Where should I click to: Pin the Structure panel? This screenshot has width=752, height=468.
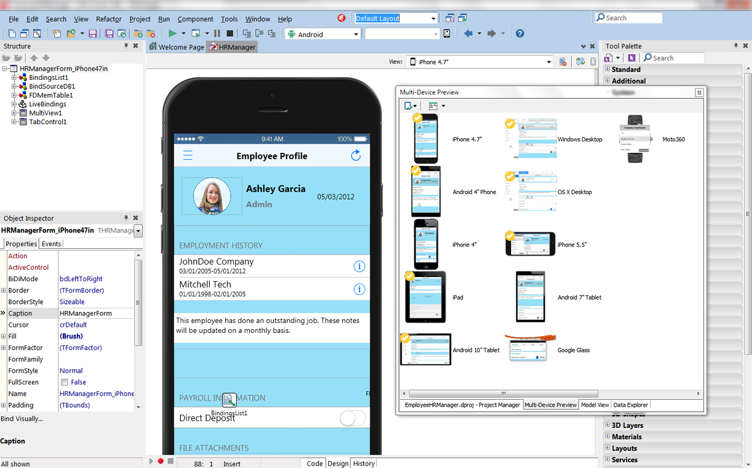(x=126, y=46)
